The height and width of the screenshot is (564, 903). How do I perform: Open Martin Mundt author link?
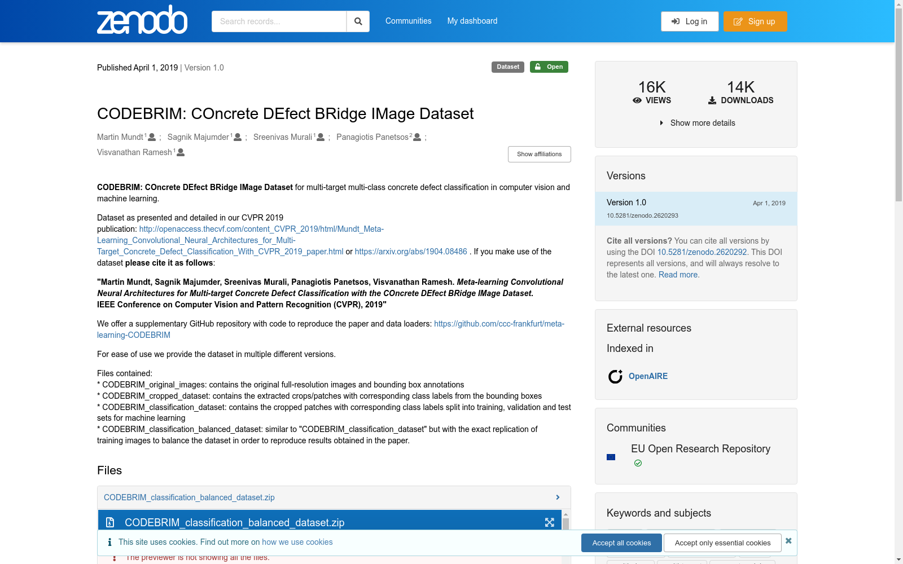coord(120,137)
